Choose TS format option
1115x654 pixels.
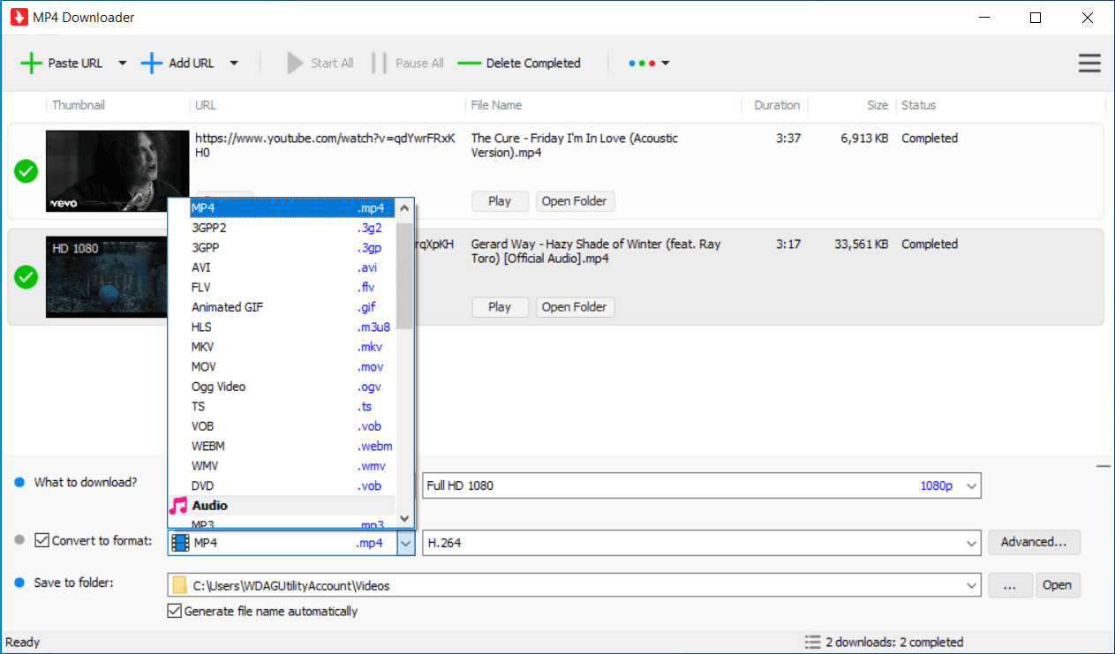click(x=283, y=406)
